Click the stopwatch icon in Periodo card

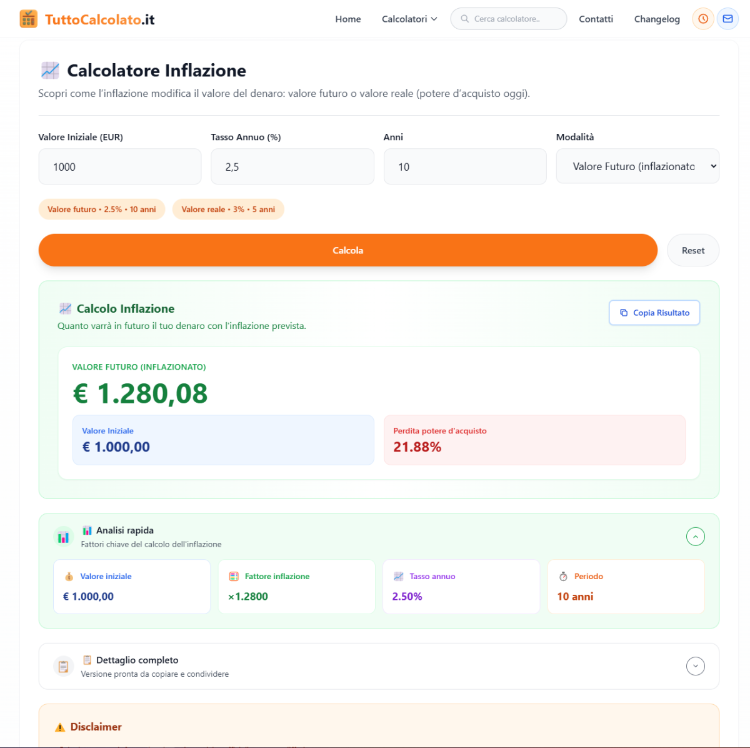tap(563, 577)
